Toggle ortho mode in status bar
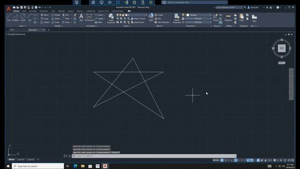This screenshot has width=300, height=169. coord(232,160)
